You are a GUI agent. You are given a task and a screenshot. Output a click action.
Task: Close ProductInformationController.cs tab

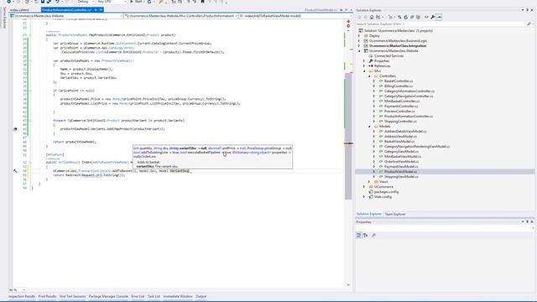pos(101,10)
